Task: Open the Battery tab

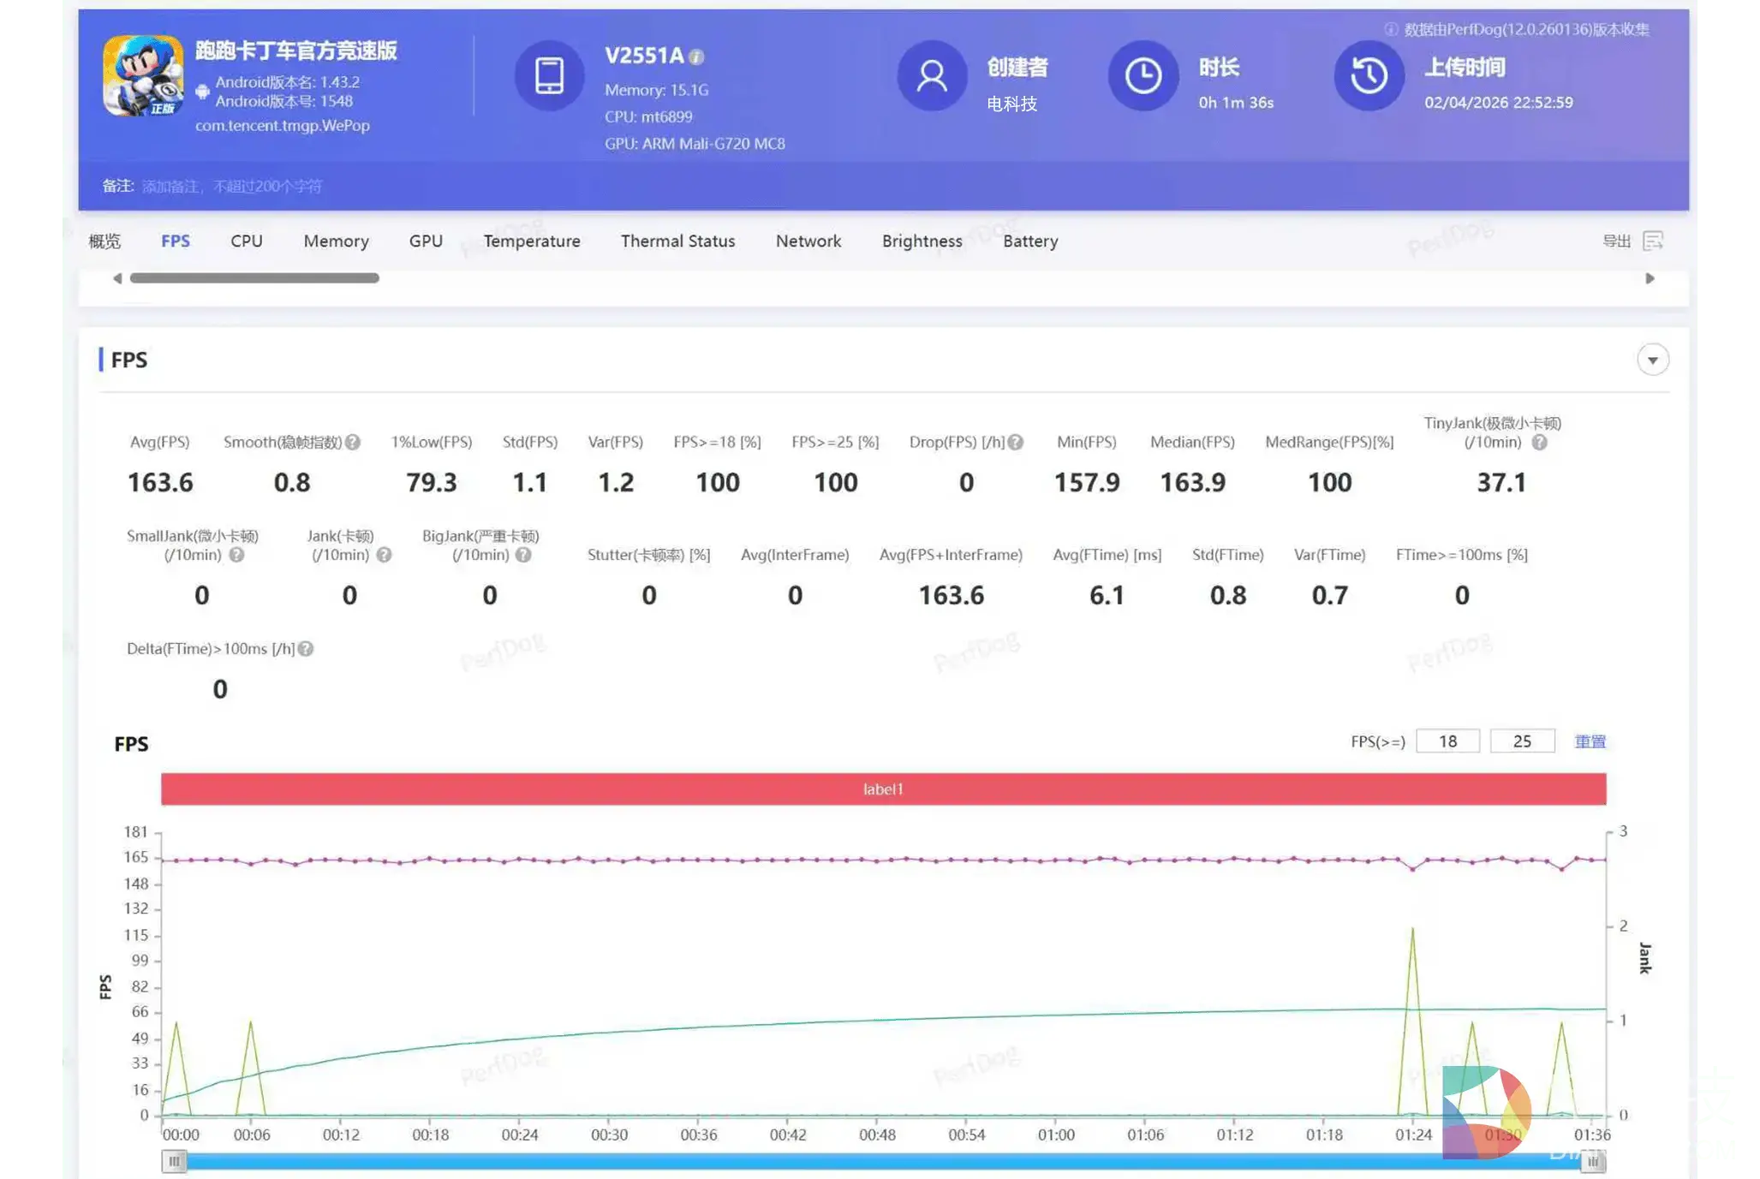Action: point(1029,241)
